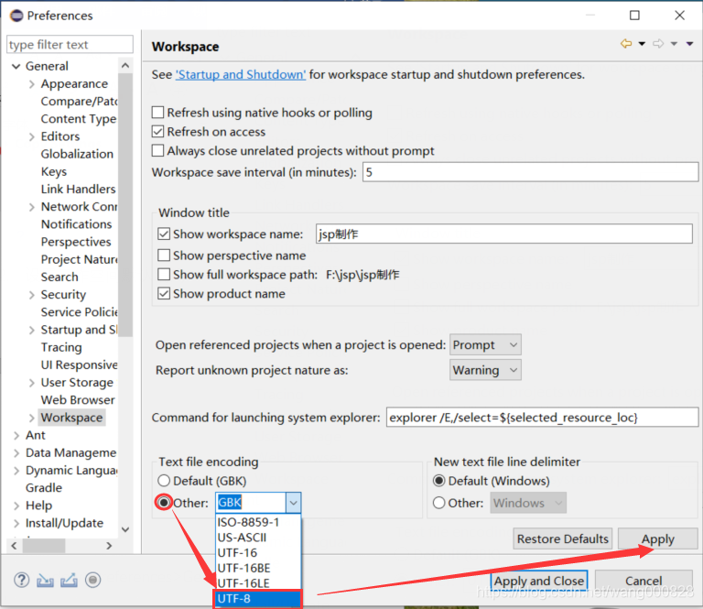
Task: Expand the Ant tree node
Action: 16,435
